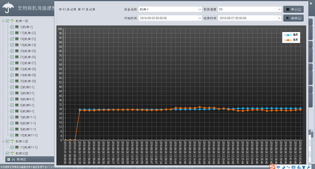Uncheck the 8[机房11-1] checkbox
Screen dimensions: 315x169
12,123
